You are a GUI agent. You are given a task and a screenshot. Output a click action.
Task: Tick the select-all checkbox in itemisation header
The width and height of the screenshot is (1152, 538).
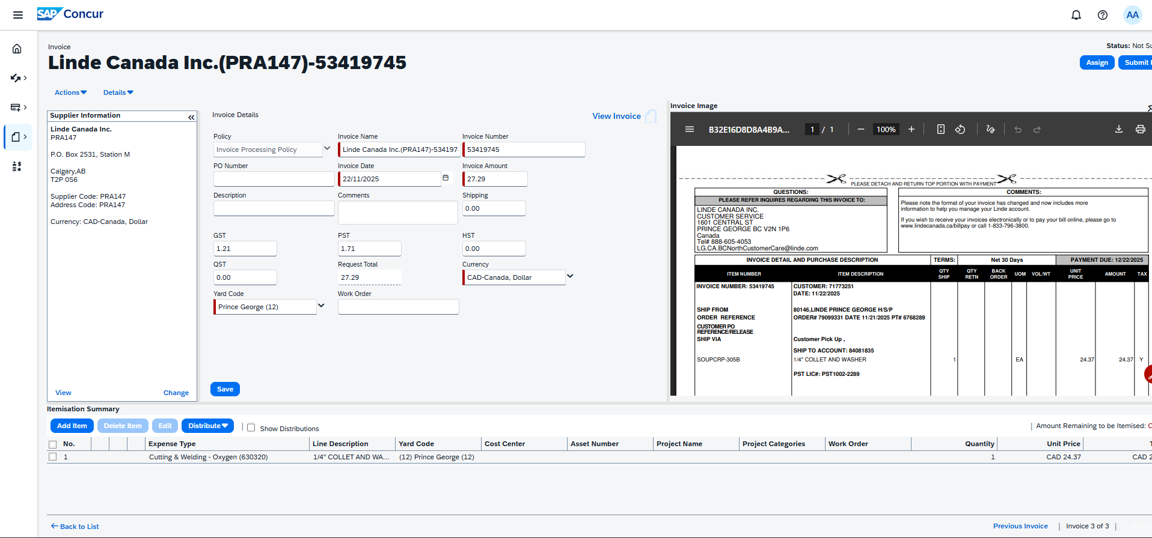coord(53,444)
